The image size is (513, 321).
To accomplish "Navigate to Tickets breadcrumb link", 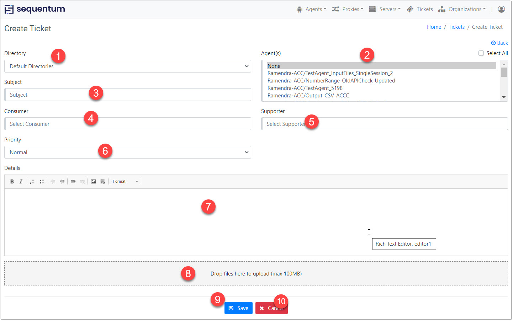I will (x=456, y=27).
